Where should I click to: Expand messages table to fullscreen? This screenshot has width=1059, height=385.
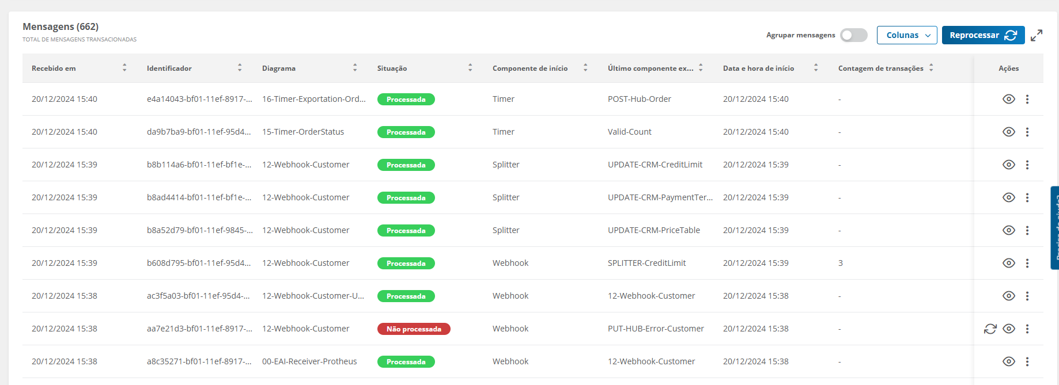pyautogui.click(x=1037, y=35)
